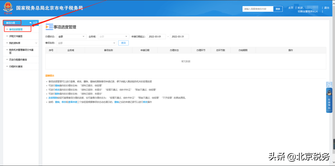The width and height of the screenshot is (335, 166).
Task: Open 办税时长查询 from the sidebar
Action: coord(16,67)
